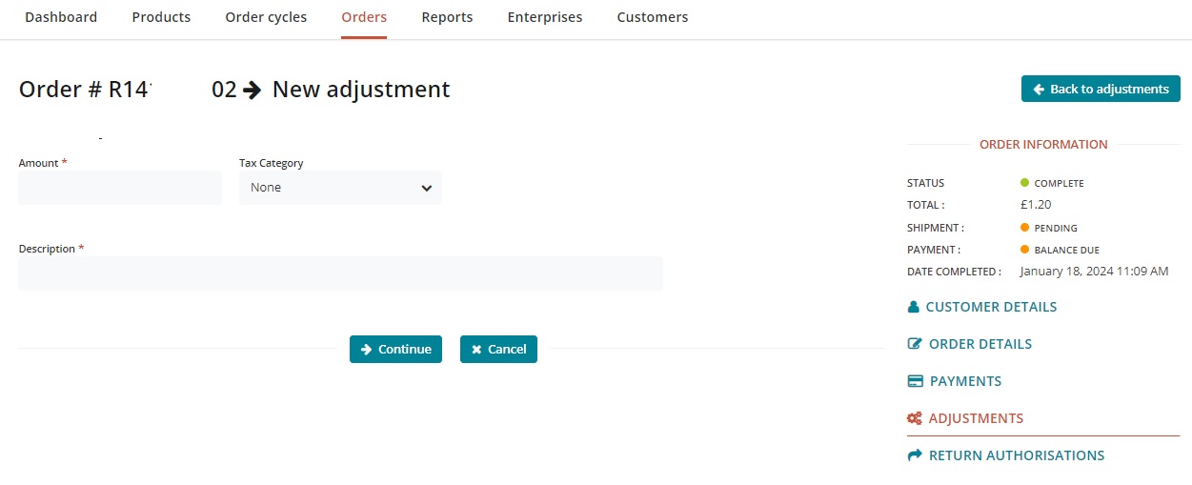Click the Order Information heading

tap(1043, 145)
